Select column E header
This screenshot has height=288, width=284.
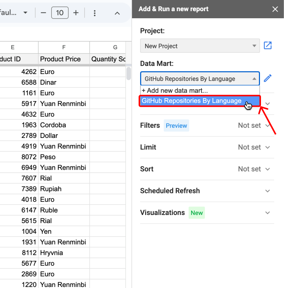19,47
